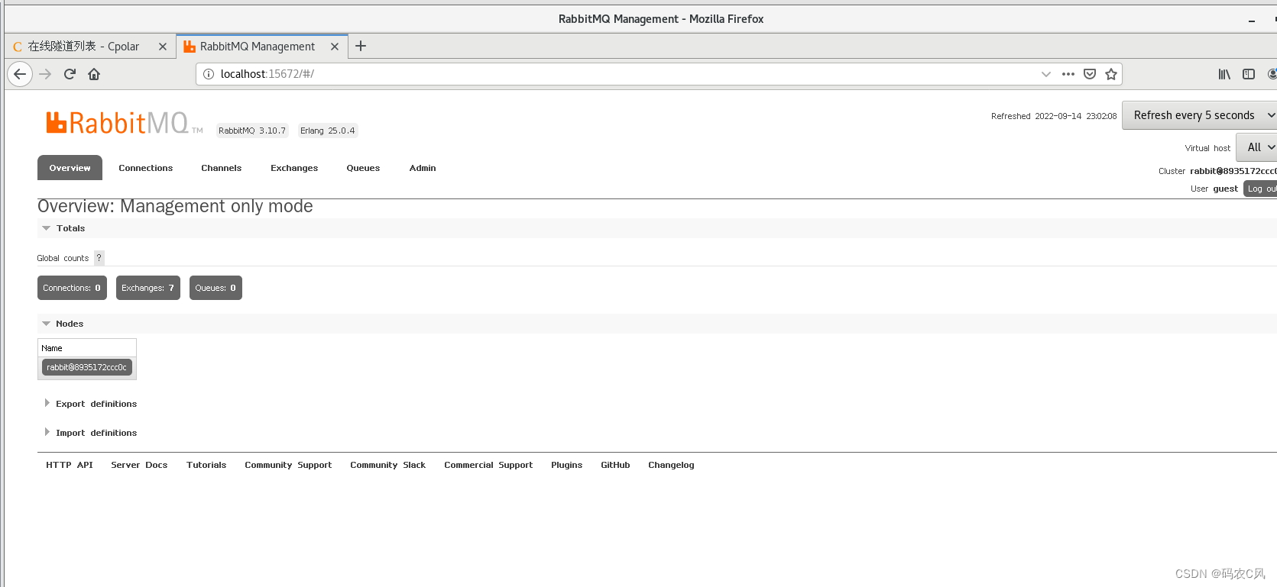Open Server Docs footer link
The image size is (1277, 587).
point(139,465)
